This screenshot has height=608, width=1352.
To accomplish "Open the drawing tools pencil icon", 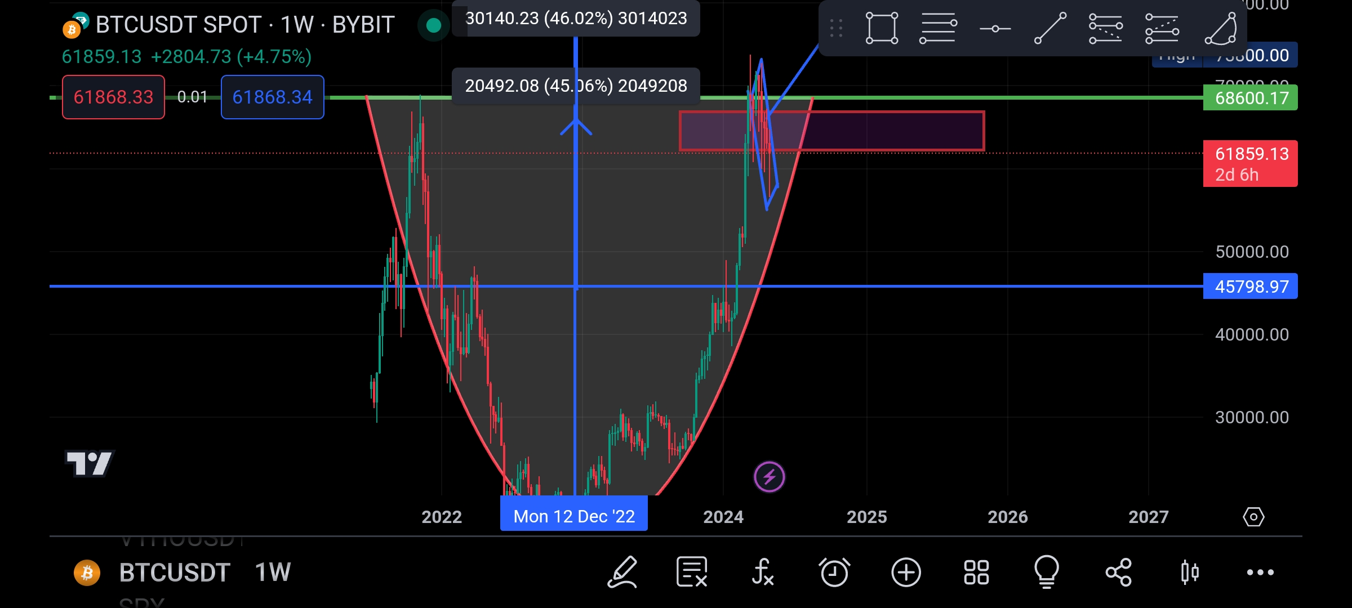I will click(x=622, y=573).
